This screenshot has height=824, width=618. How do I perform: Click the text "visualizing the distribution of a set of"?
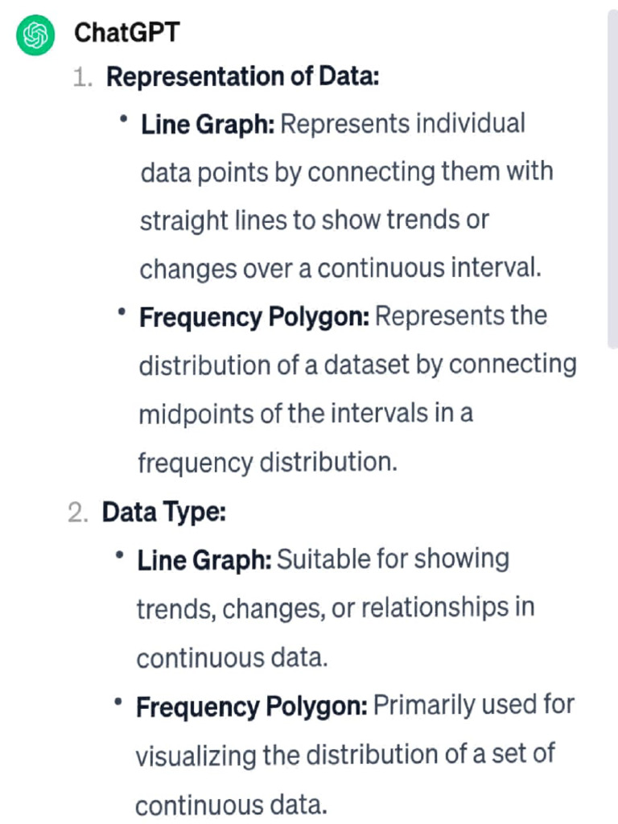pyautogui.click(x=345, y=756)
